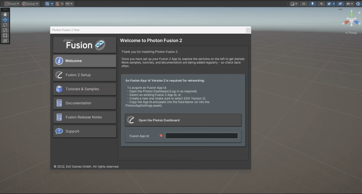The height and width of the screenshot is (194, 362).
Task: Click the red warning icon beside App Id
Action: [161, 136]
